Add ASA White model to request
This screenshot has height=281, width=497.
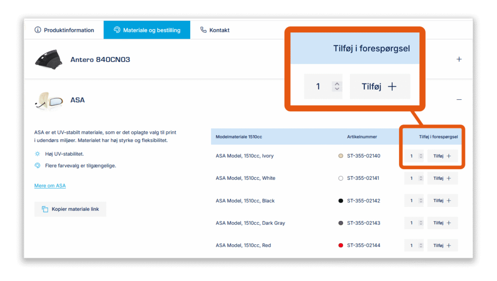click(x=442, y=178)
